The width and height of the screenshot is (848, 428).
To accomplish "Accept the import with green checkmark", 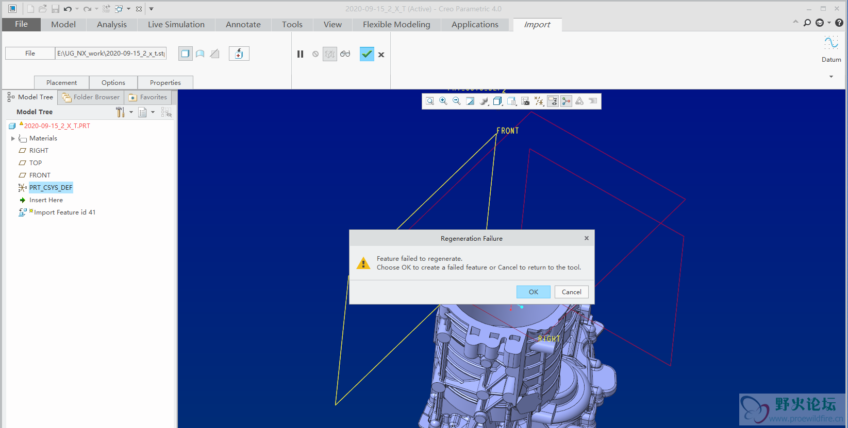I will point(367,54).
